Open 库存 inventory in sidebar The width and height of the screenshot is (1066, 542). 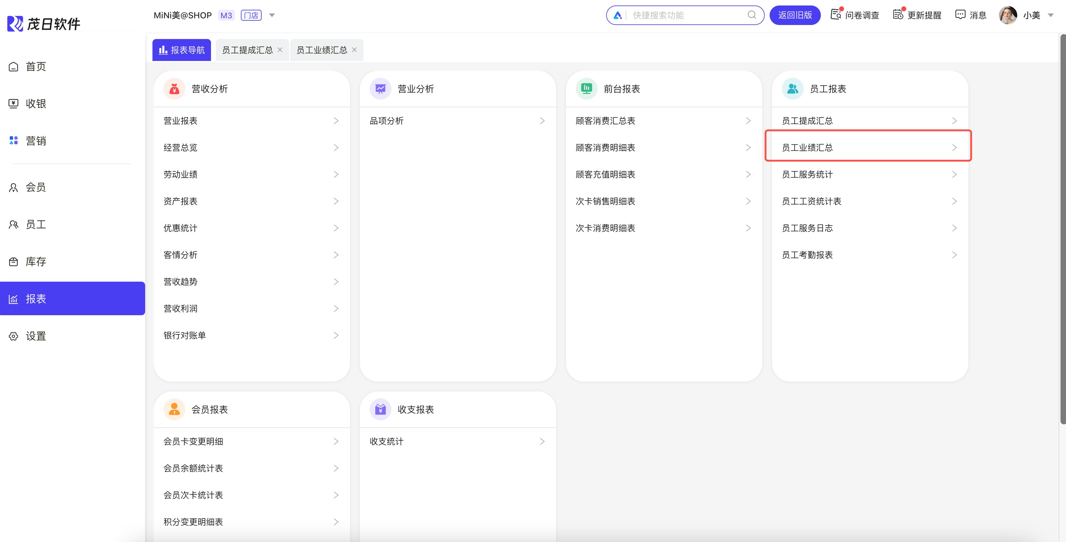pos(73,262)
